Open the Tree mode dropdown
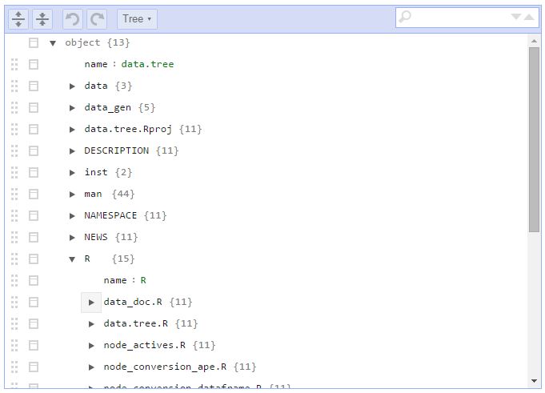Image resolution: width=545 pixels, height=393 pixels. click(137, 19)
